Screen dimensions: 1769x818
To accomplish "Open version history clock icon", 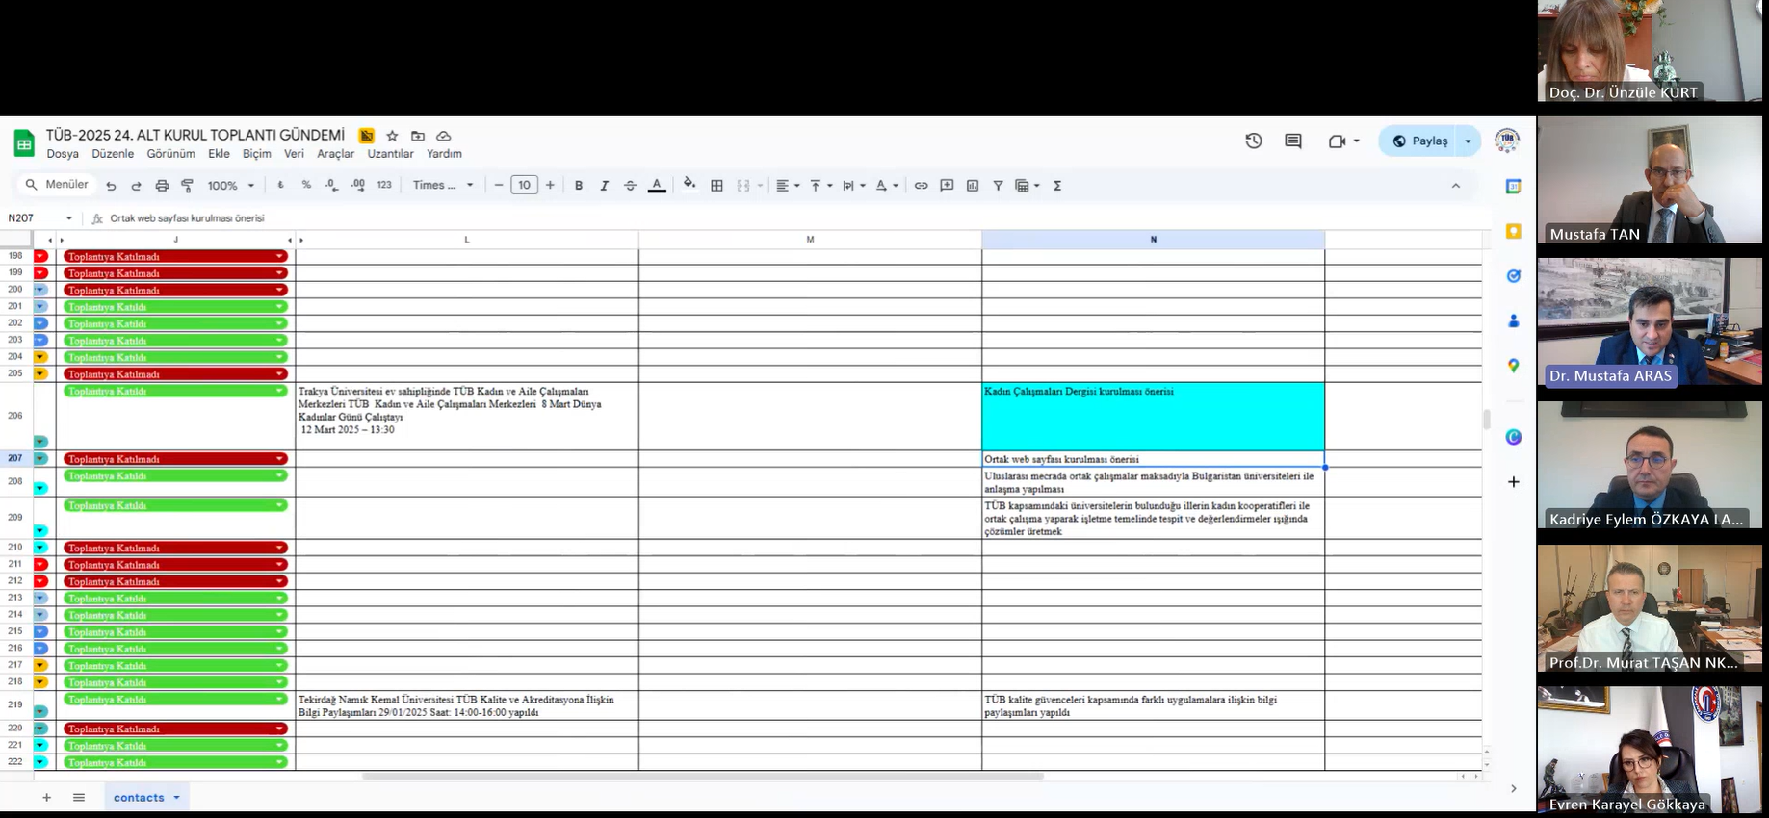I will (x=1253, y=141).
